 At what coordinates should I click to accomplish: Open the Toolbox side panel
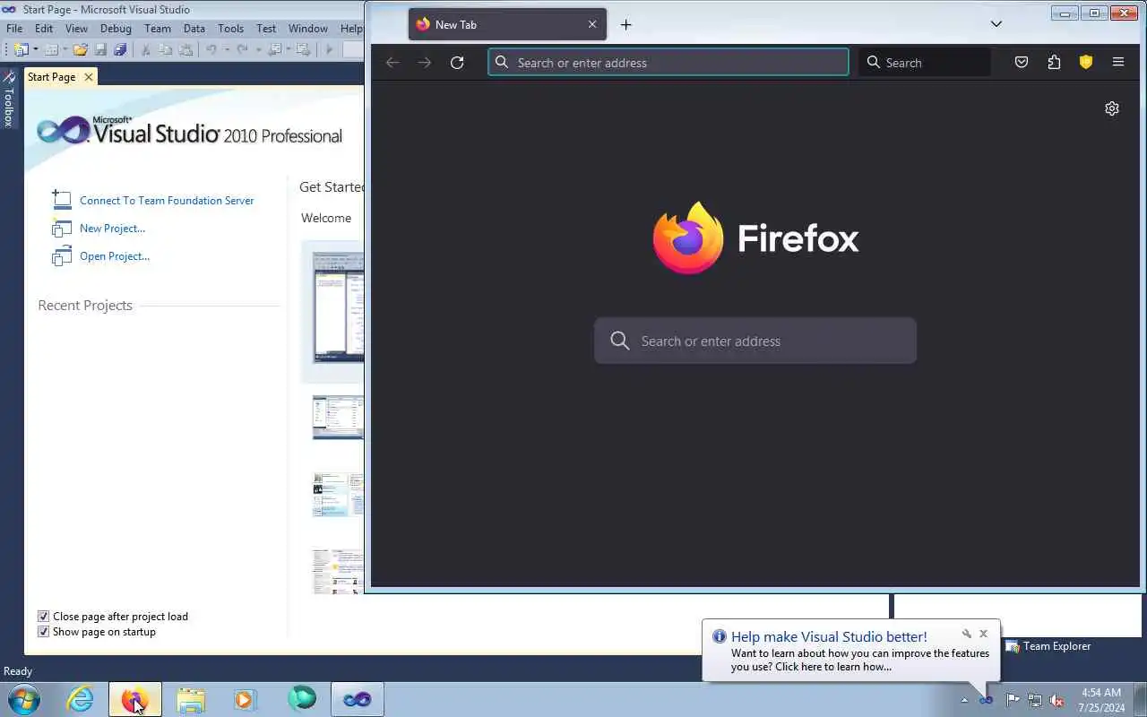(9, 99)
